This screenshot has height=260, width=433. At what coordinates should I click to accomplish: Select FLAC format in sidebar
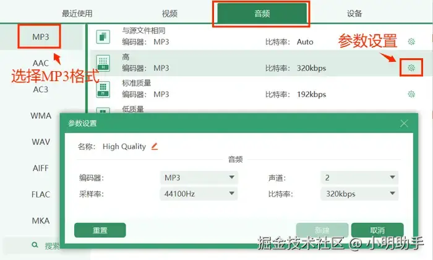(41, 194)
